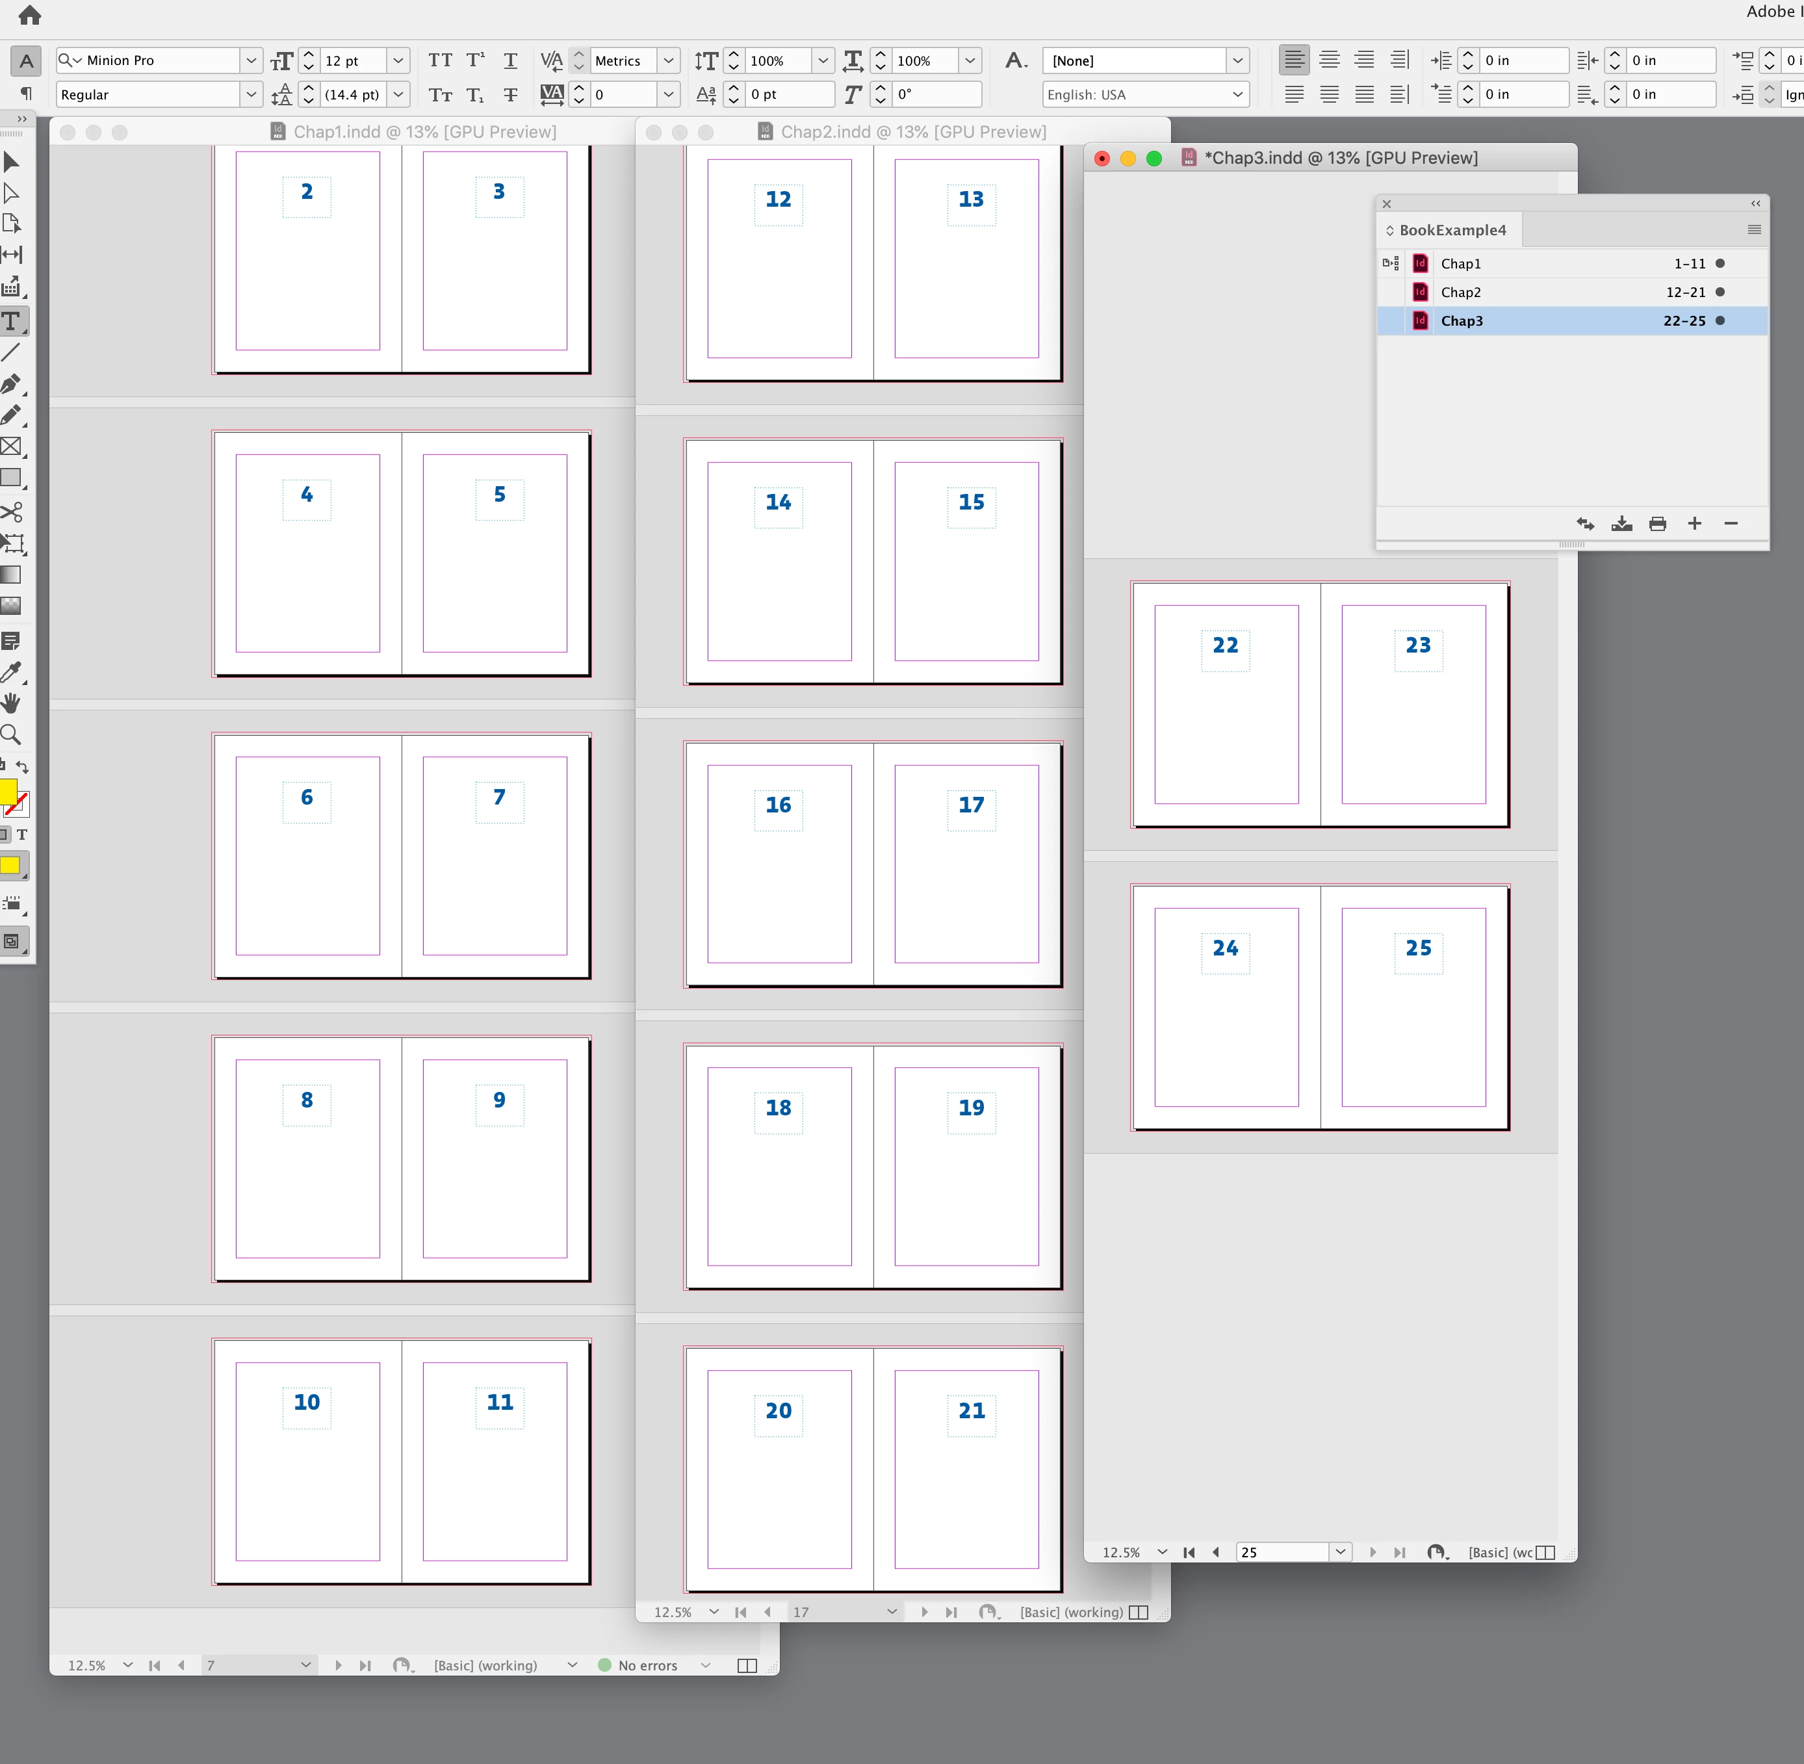This screenshot has width=1804, height=1764.
Task: Toggle All Caps formatting button
Action: point(440,60)
